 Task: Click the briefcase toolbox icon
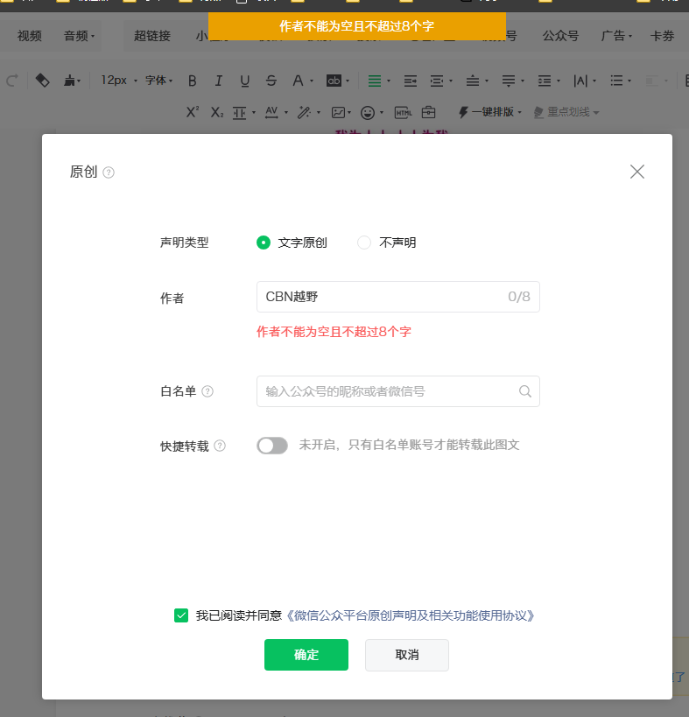428,112
